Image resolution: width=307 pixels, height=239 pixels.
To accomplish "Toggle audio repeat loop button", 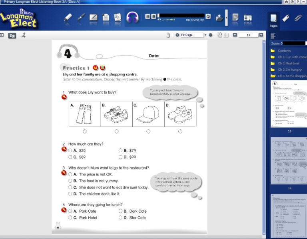I will point(208,16).
